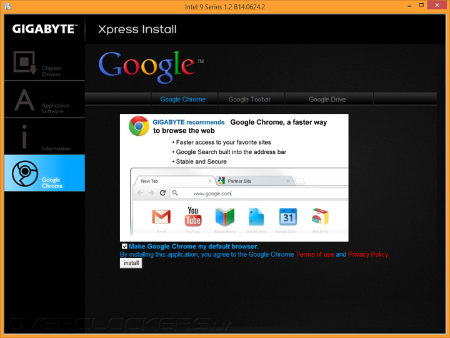Screen dimensions: 450x338
Task: Select the Google Chrome sidebar item
Action: tap(44, 173)
